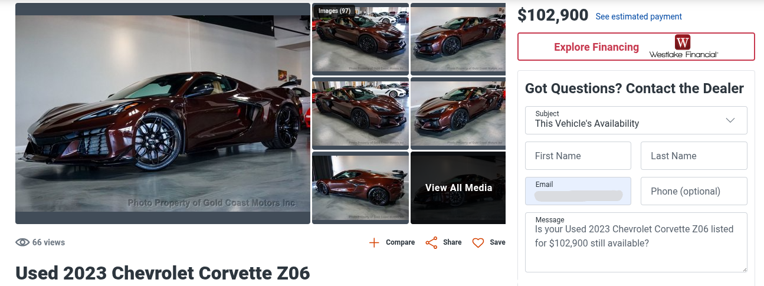
Task: Click the Share label text
Action: pyautogui.click(x=453, y=242)
